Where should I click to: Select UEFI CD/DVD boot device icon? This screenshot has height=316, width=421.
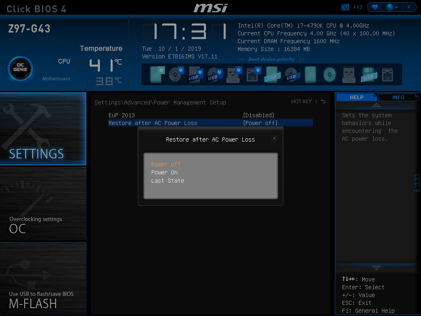(x=176, y=74)
